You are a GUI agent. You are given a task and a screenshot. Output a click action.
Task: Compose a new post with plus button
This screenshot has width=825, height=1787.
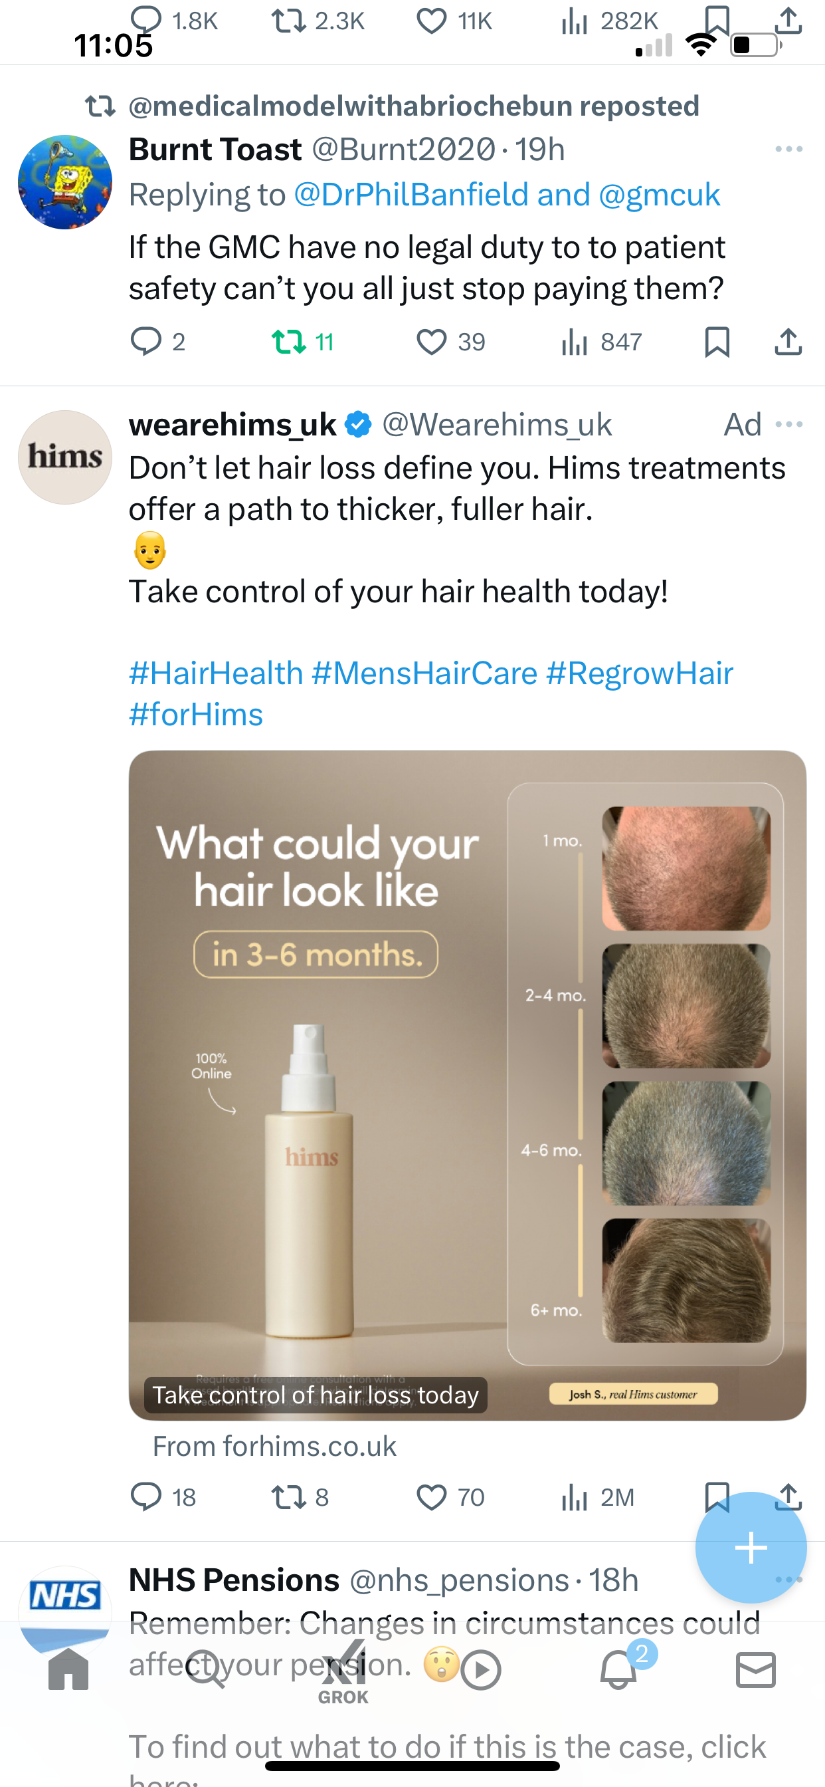(x=751, y=1548)
